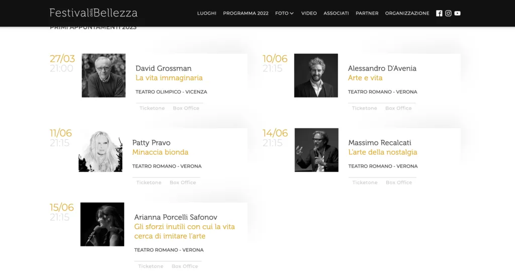Click David Grossman's portrait photo
515x276 pixels.
click(104, 75)
